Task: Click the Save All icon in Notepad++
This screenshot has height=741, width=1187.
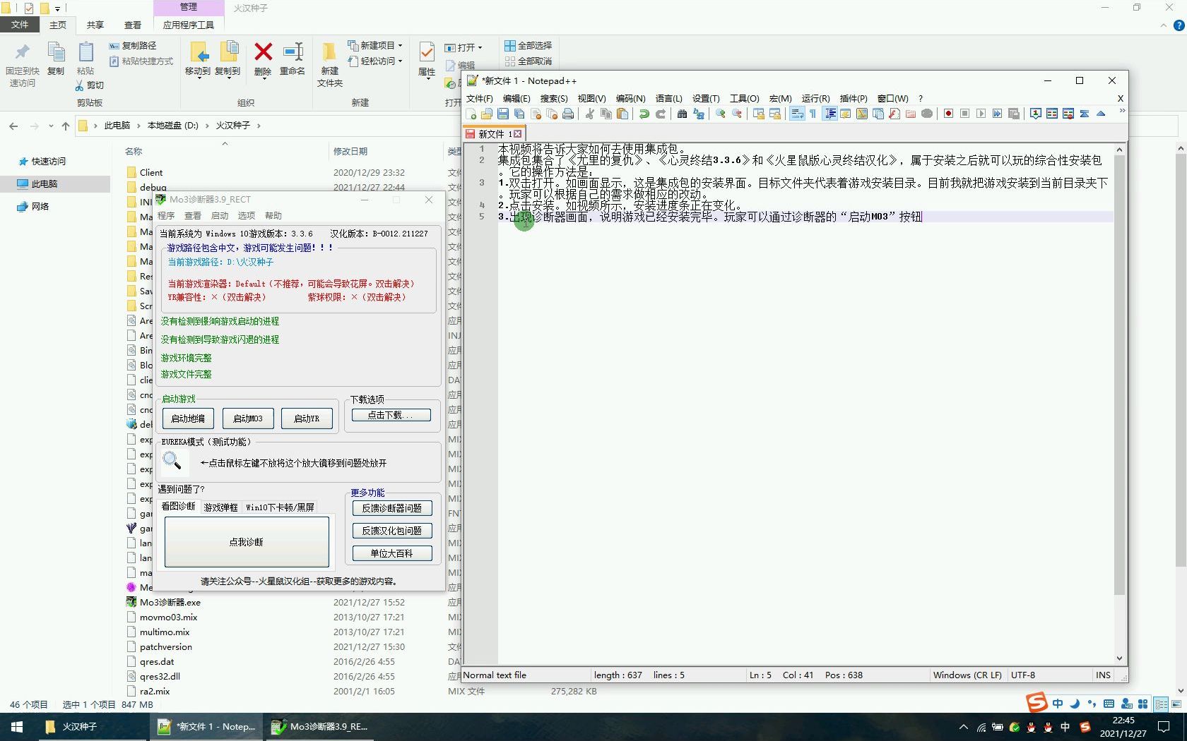Action: [x=519, y=114]
